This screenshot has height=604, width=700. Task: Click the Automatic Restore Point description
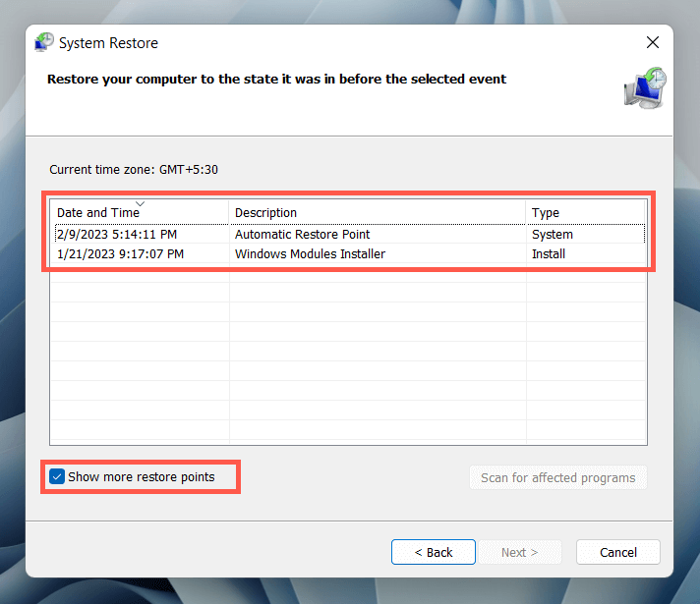302,234
